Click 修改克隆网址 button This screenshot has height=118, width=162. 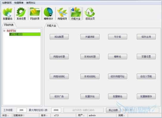tap(118, 76)
